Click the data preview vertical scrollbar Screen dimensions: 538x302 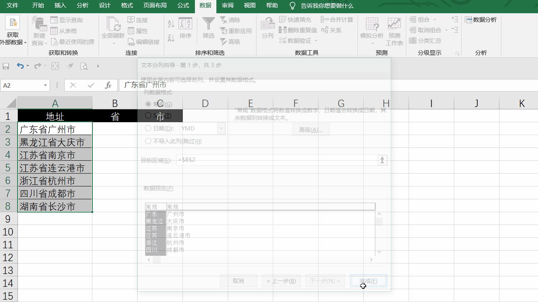point(379,232)
